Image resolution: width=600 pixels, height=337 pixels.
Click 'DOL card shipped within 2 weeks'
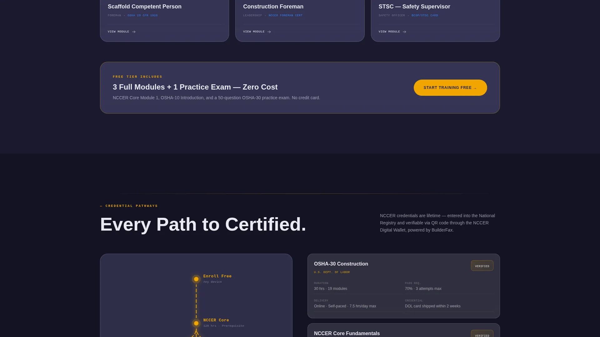pos(432,306)
